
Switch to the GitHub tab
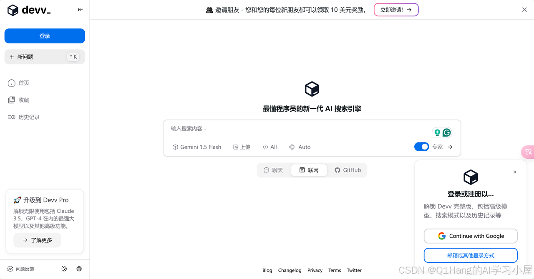pyautogui.click(x=348, y=170)
